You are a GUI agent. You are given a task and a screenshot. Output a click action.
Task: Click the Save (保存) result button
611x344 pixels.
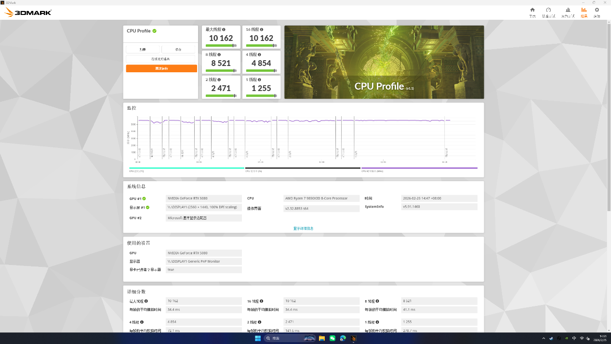pos(178,49)
